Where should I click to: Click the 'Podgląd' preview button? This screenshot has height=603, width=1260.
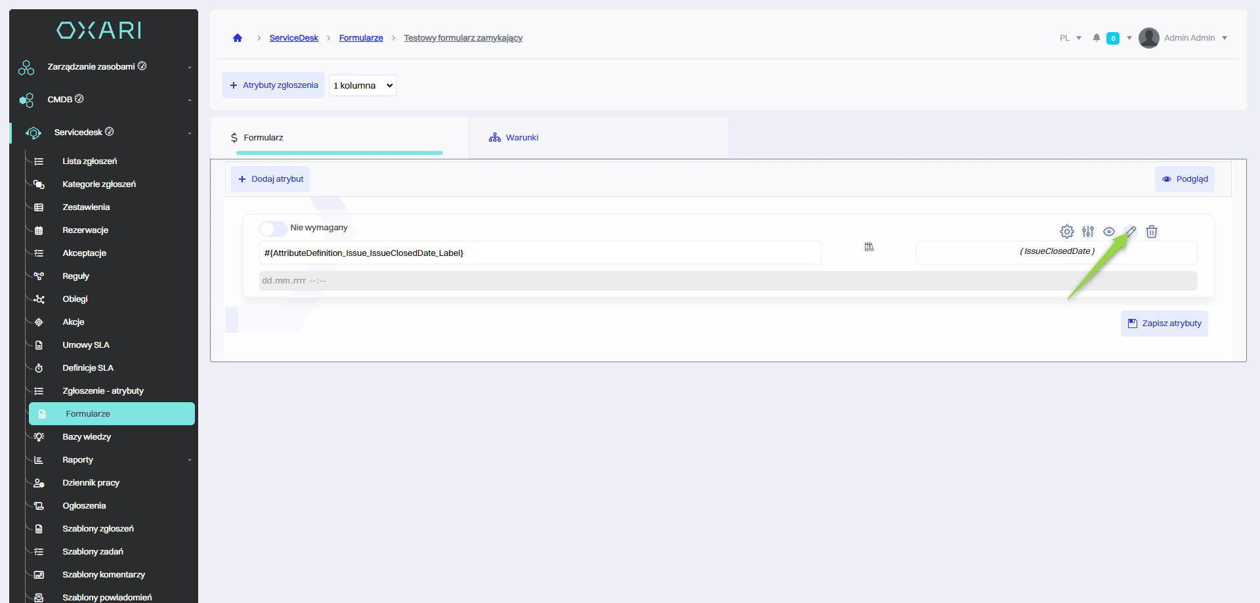[1185, 179]
